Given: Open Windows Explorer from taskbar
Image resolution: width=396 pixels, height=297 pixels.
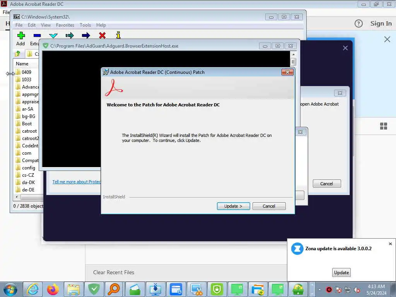Looking at the screenshot, I should tap(73, 289).
